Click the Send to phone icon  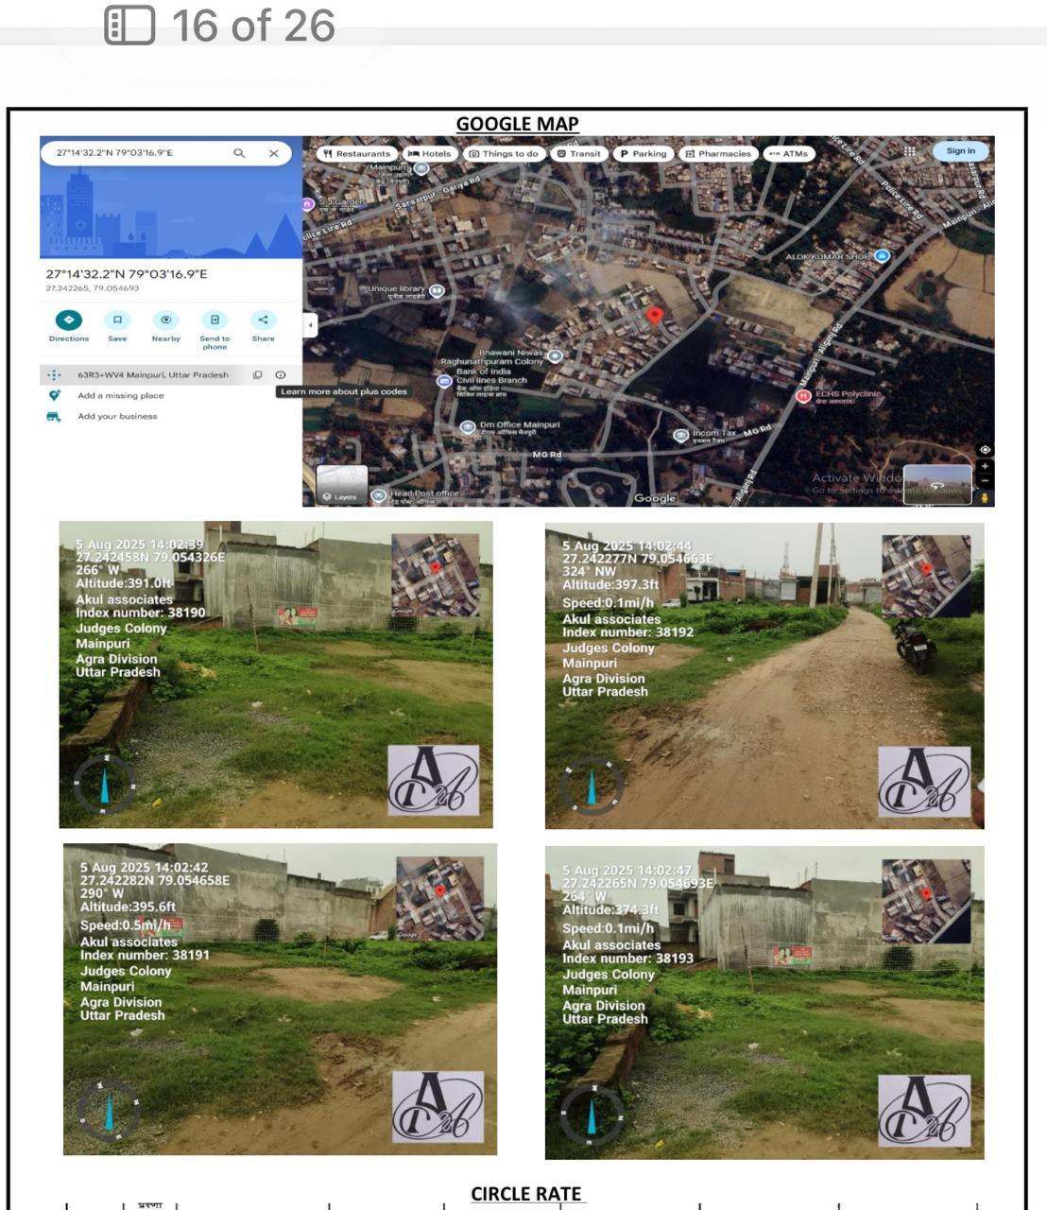coord(215,320)
